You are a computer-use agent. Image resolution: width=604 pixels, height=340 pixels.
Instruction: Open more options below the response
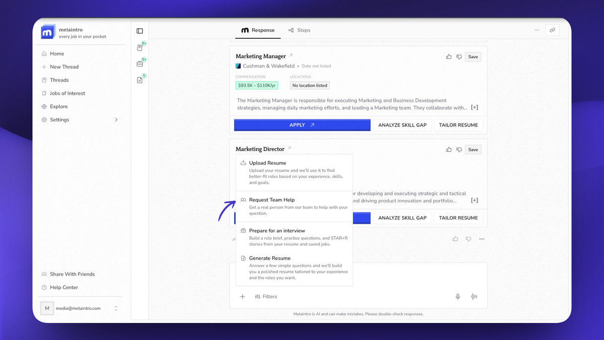pyautogui.click(x=482, y=239)
